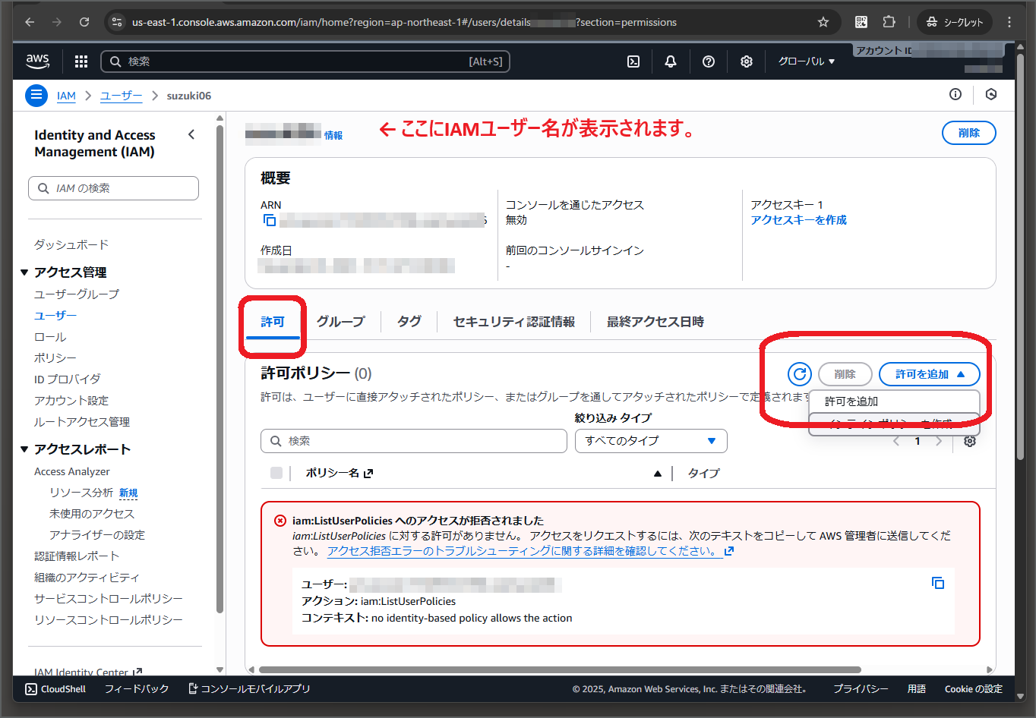Open the browser extensions puzzle icon
The width and height of the screenshot is (1036, 718).
click(x=889, y=22)
